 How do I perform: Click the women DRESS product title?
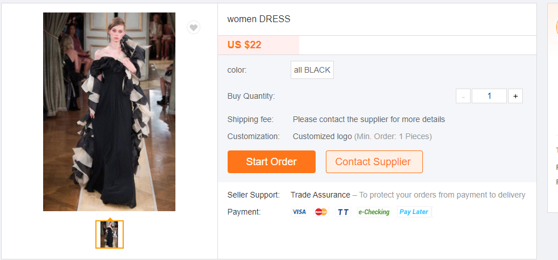click(259, 19)
